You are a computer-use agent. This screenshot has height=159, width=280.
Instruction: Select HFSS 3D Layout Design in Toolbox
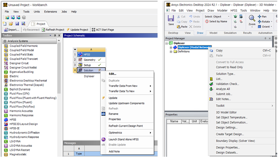point(24,124)
